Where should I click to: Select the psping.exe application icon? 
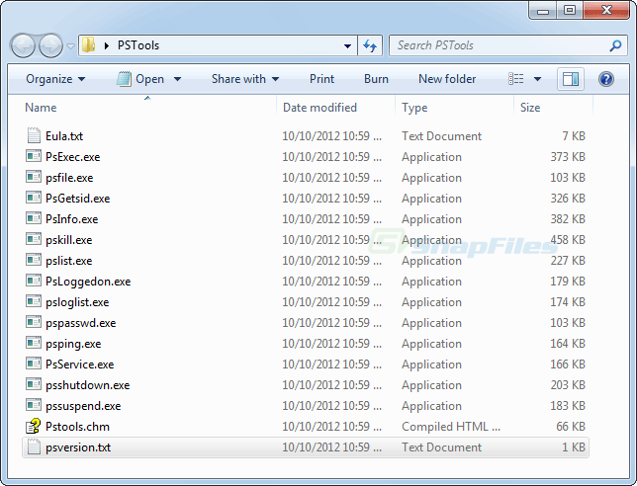tap(34, 343)
